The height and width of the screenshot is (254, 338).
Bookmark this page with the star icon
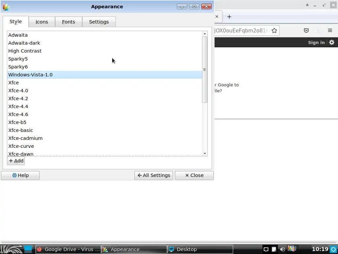(274, 30)
